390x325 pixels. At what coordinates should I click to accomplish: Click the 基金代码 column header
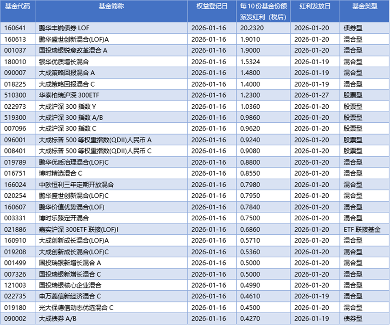coord(18,6)
